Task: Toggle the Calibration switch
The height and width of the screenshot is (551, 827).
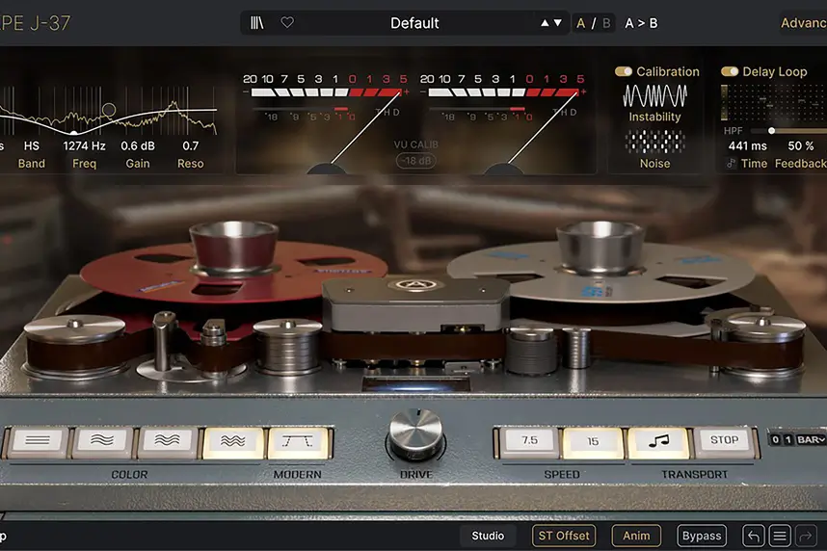Action: click(x=624, y=71)
